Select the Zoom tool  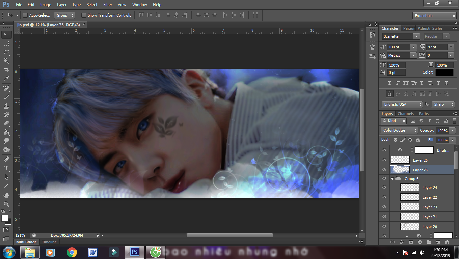tap(6, 204)
